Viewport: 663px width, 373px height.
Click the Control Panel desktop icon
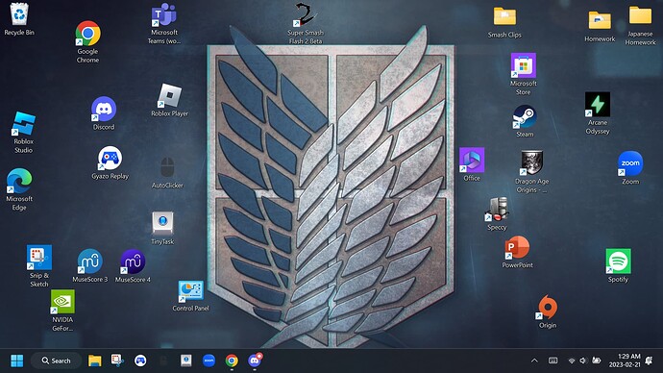click(190, 296)
